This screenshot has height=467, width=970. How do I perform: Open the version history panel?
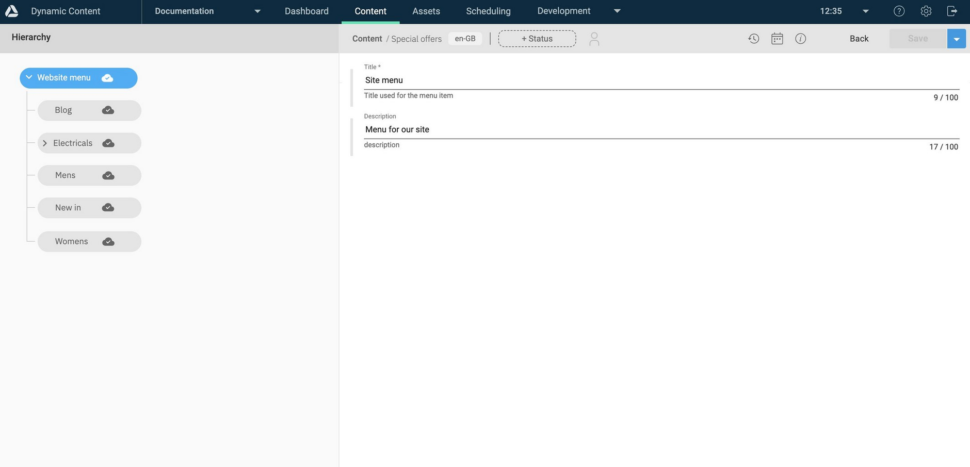pyautogui.click(x=753, y=38)
